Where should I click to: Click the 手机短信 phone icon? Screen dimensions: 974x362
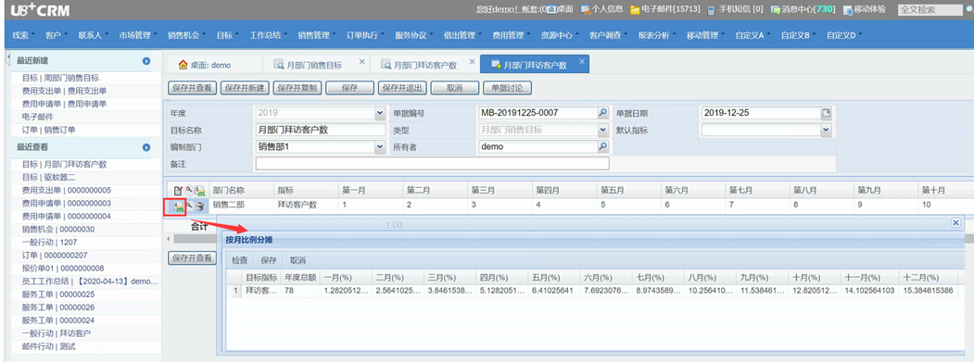(x=711, y=9)
